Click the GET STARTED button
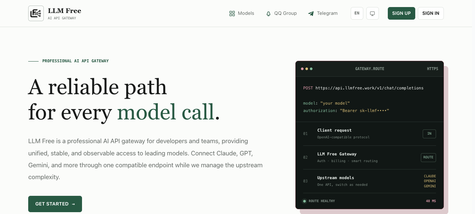 click(55, 204)
